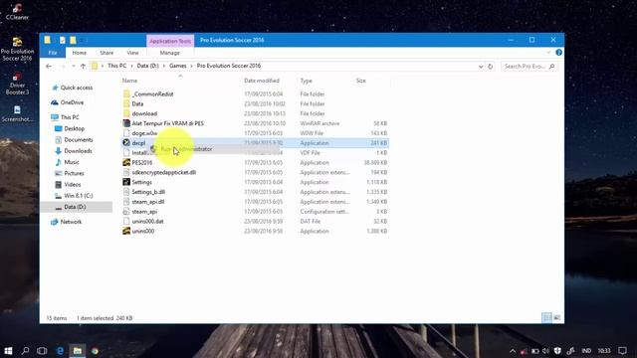The height and width of the screenshot is (358, 637).
Task: Sort by Size column header
Action: pos(360,81)
